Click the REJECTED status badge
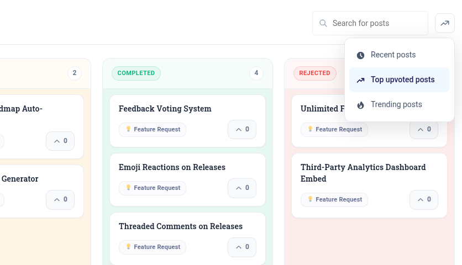462x265 pixels. [314, 73]
